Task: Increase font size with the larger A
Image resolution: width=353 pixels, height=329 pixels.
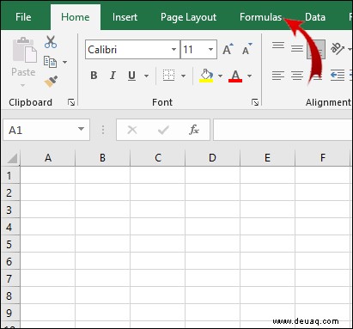Action: (228, 49)
